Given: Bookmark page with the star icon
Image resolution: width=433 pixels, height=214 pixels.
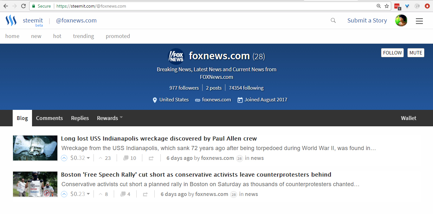Looking at the screenshot, I should (387, 6).
